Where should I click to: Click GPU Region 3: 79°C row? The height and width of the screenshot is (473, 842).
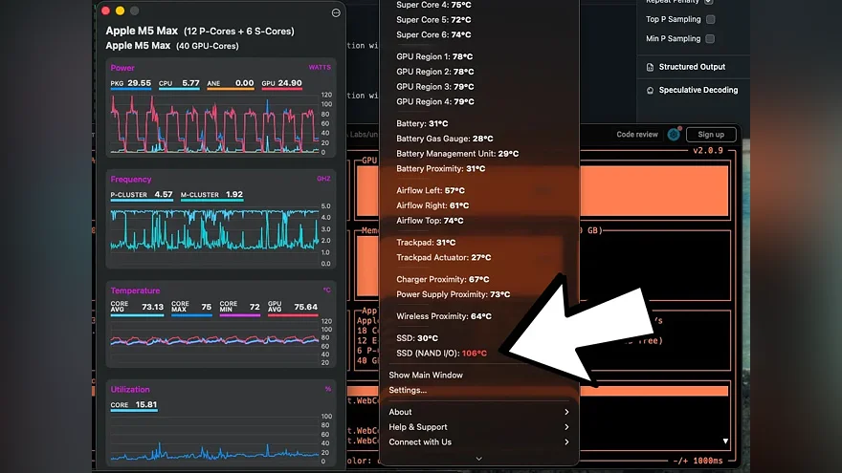[435, 86]
